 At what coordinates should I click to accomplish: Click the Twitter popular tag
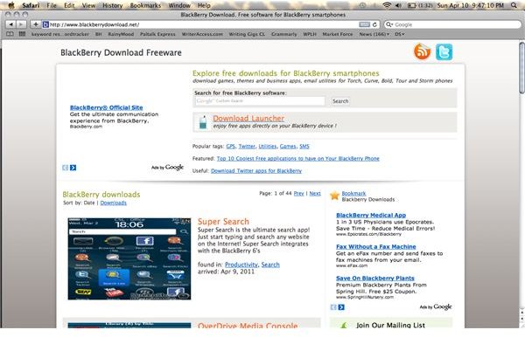247,147
